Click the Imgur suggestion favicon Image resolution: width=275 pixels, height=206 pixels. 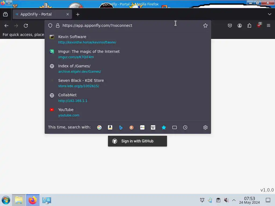coord(52,51)
